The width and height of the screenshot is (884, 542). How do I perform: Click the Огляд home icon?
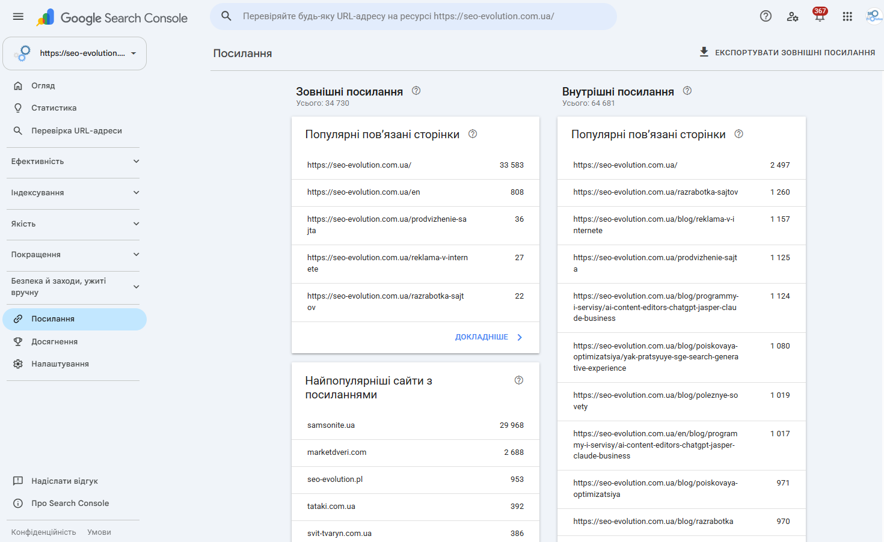pos(18,85)
